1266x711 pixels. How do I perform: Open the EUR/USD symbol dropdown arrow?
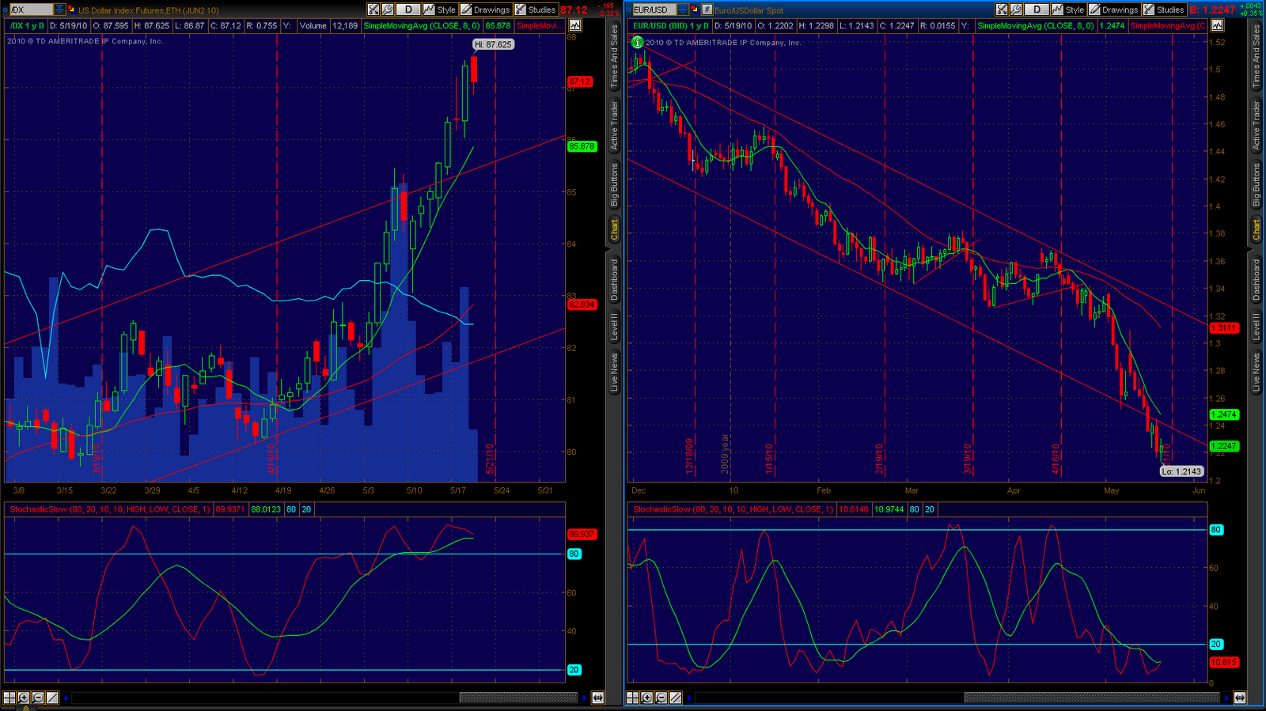tap(683, 9)
